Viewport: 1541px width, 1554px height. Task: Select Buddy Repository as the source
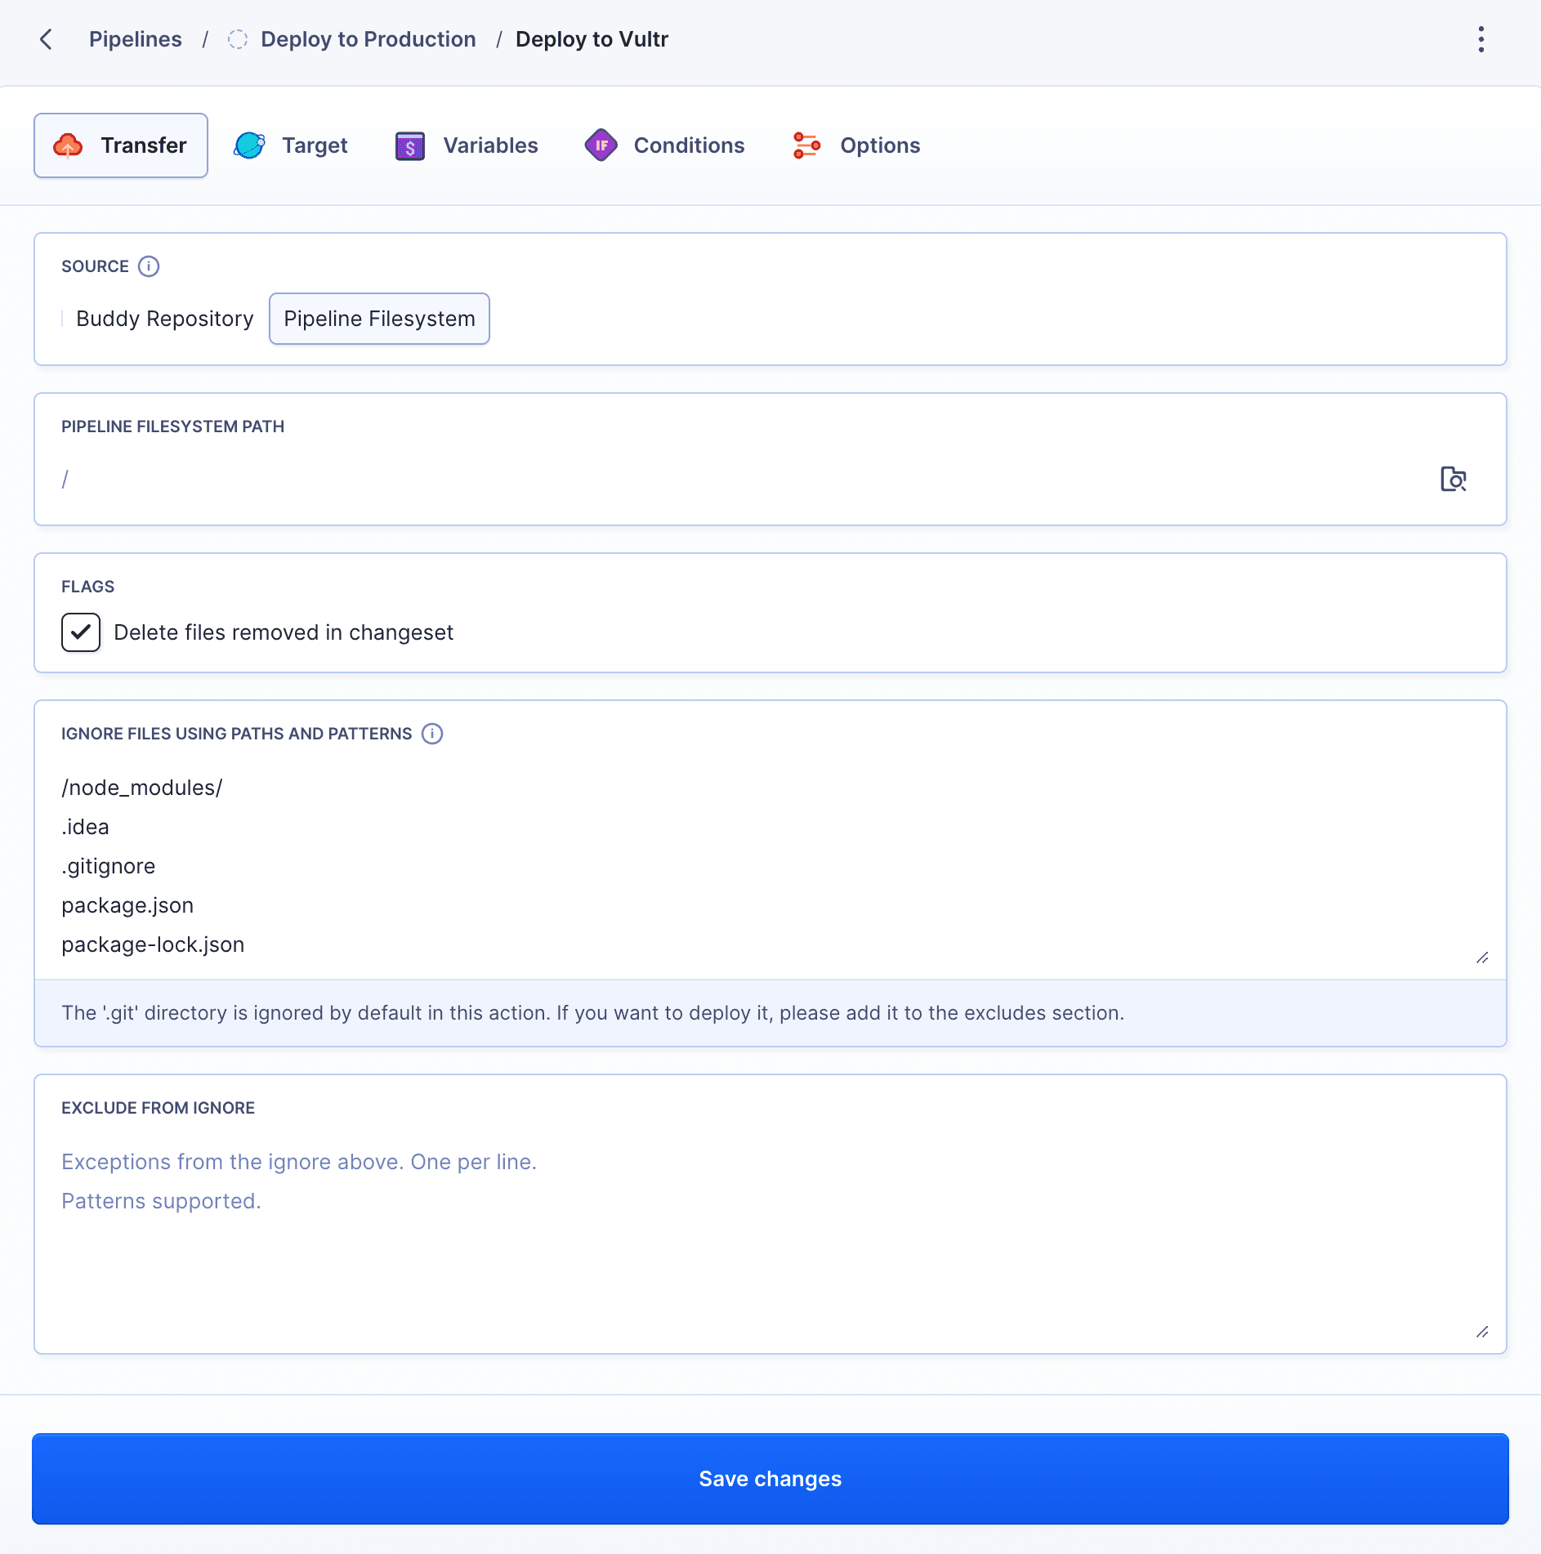tap(163, 319)
